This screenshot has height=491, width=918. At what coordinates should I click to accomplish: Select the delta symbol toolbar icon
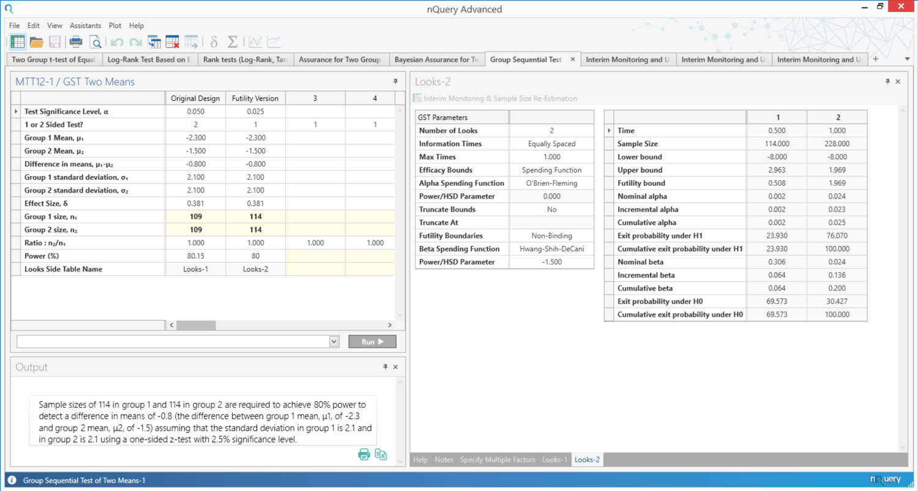pyautogui.click(x=213, y=42)
